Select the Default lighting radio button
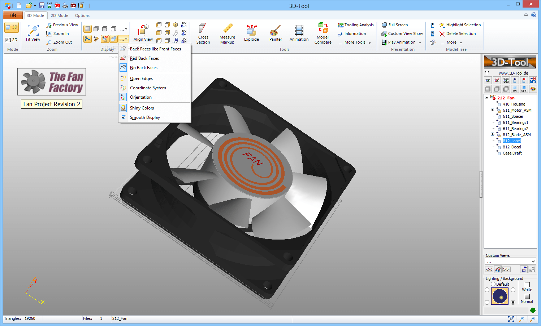The height and width of the screenshot is (326, 541). tap(493, 284)
